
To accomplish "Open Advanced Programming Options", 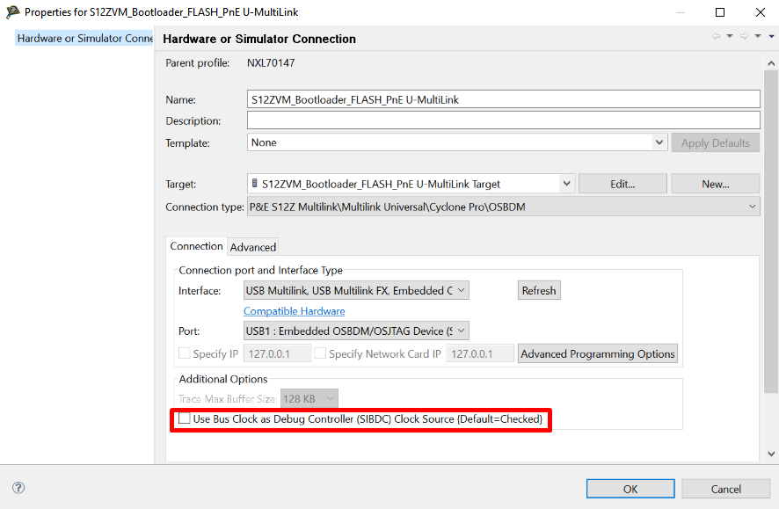I will coord(598,354).
